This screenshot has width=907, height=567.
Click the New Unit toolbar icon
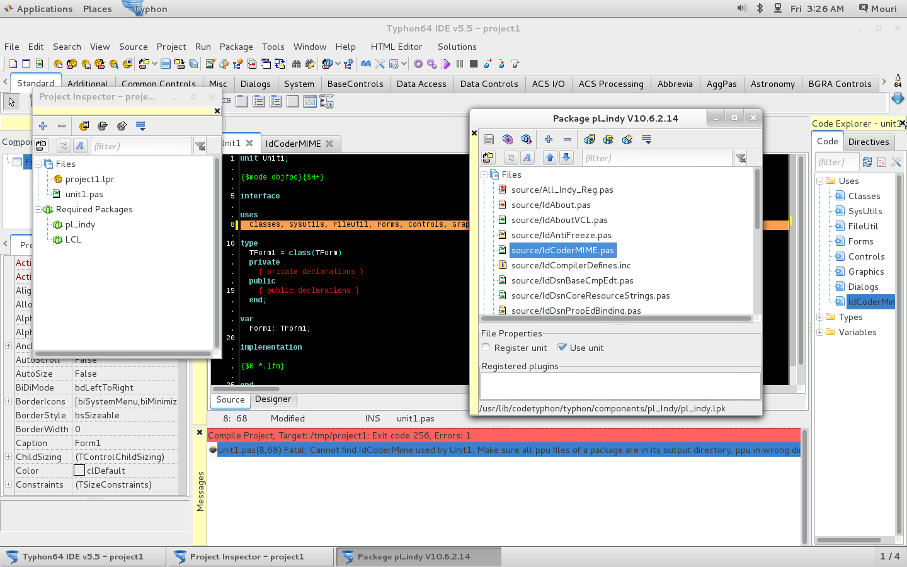coord(13,64)
